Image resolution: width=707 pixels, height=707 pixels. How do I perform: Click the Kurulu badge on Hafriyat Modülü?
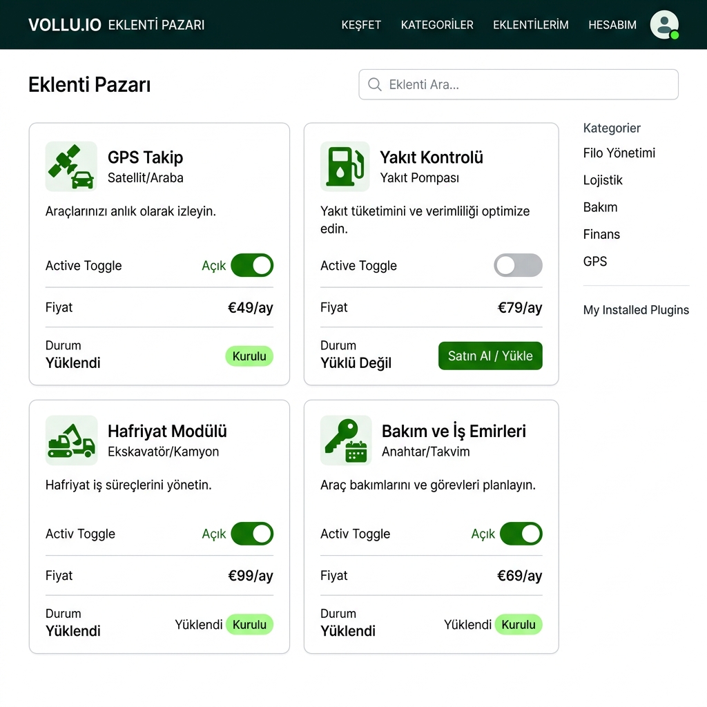point(249,624)
